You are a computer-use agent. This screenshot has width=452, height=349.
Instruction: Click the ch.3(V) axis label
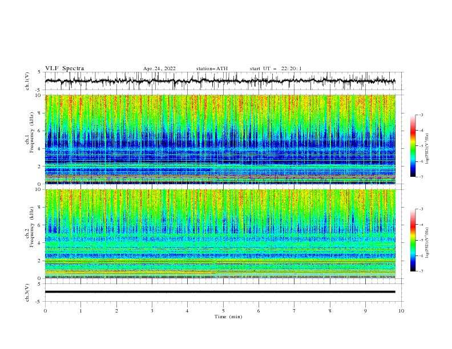[x=27, y=293]
